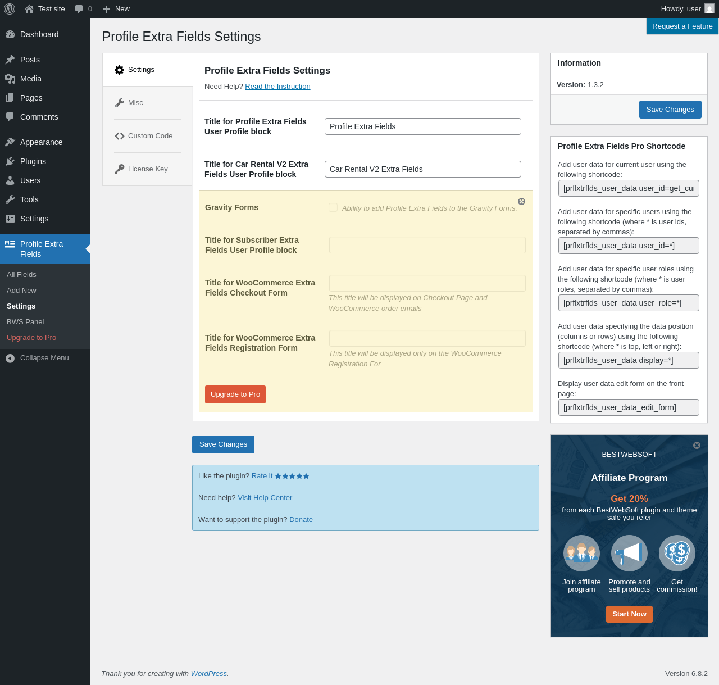The width and height of the screenshot is (719, 685).
Task: Click the Version 6.8.2 footer text
Action: (686, 674)
